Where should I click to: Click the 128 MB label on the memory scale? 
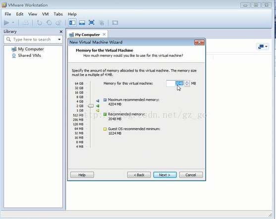78,124
